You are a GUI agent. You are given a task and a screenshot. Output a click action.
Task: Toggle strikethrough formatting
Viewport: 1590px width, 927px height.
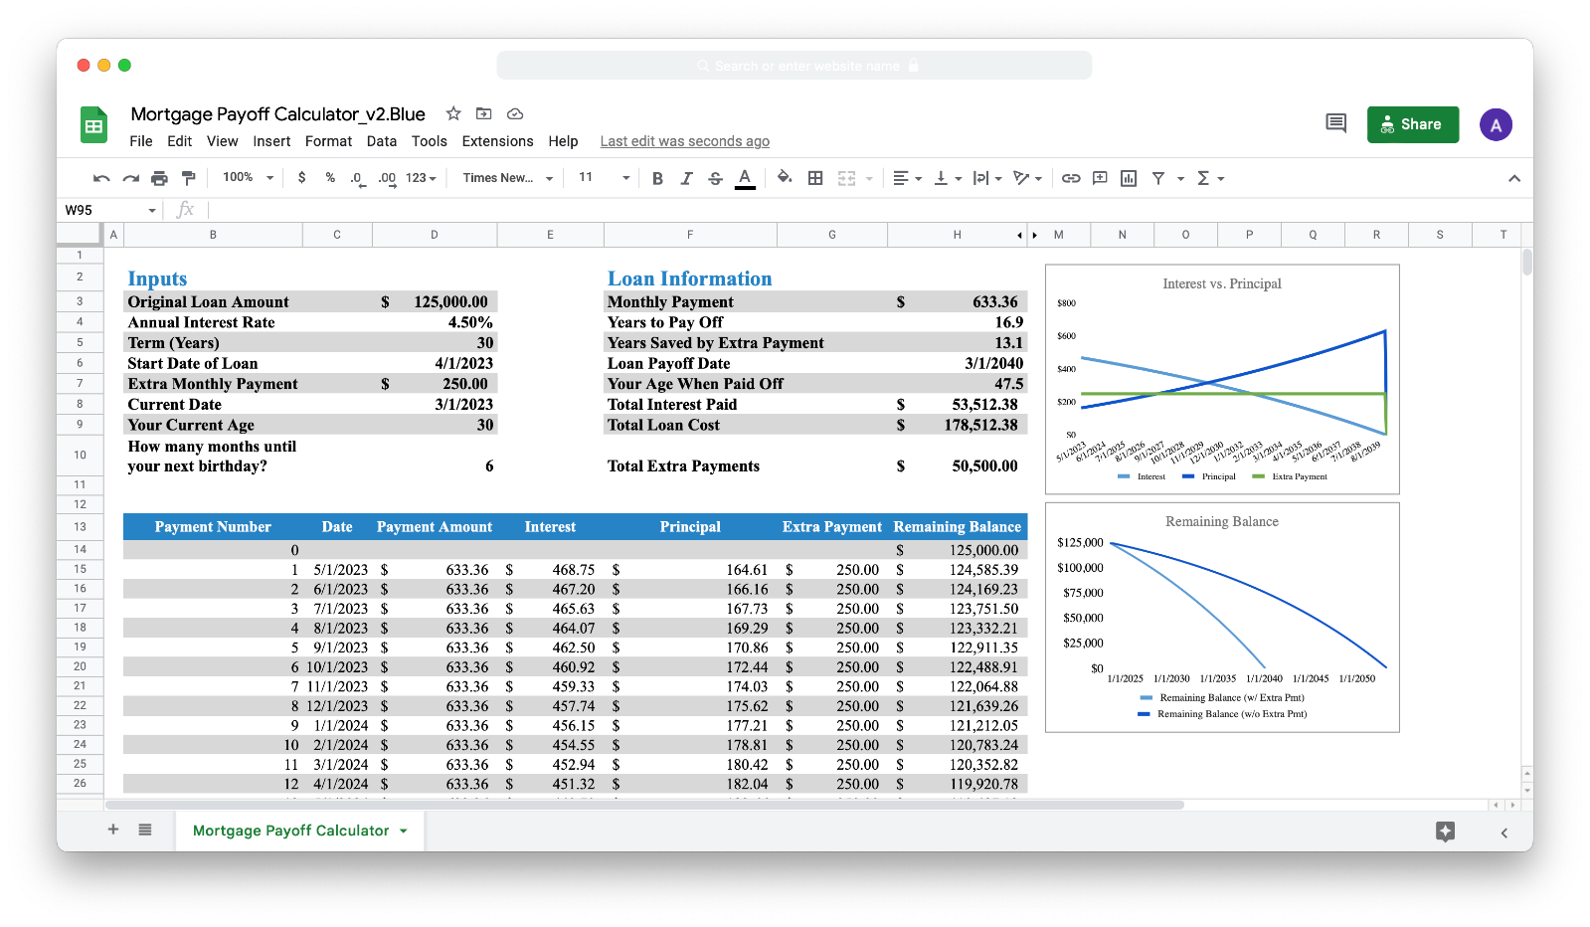(x=715, y=178)
